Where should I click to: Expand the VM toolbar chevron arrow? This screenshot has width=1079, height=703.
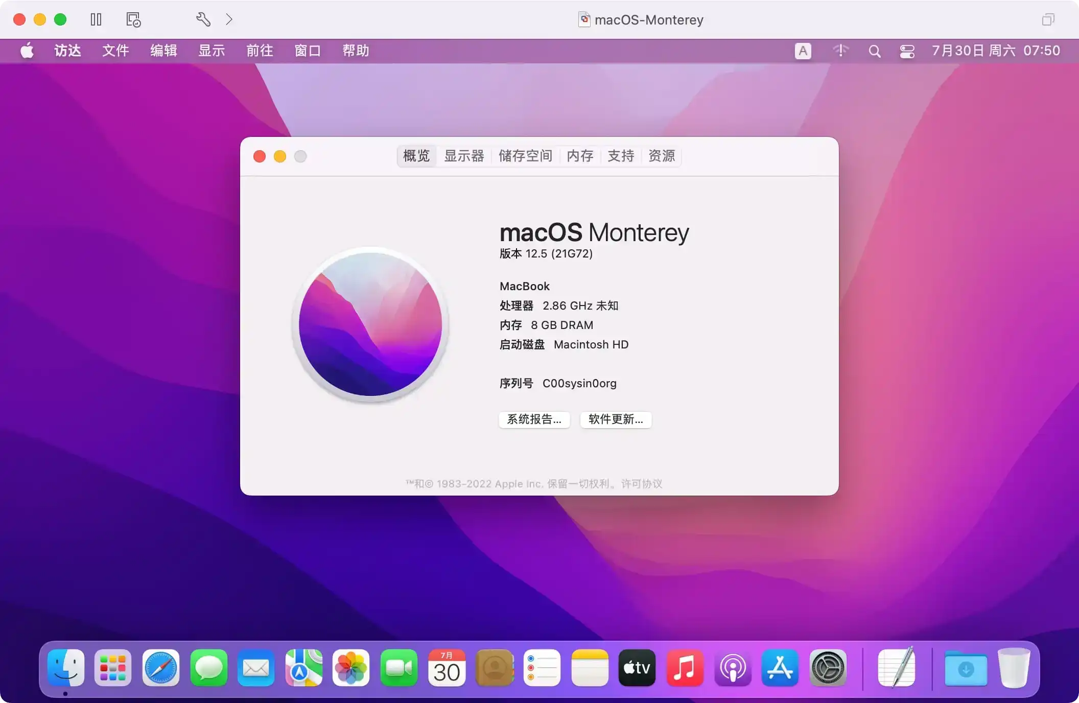coord(229,19)
